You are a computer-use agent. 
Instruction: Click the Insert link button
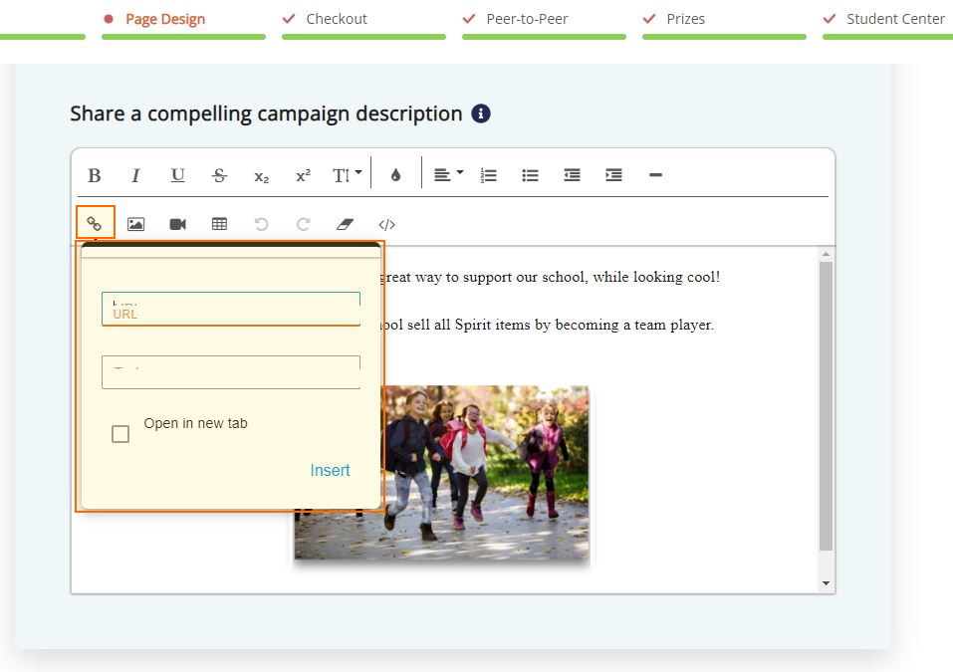330,470
